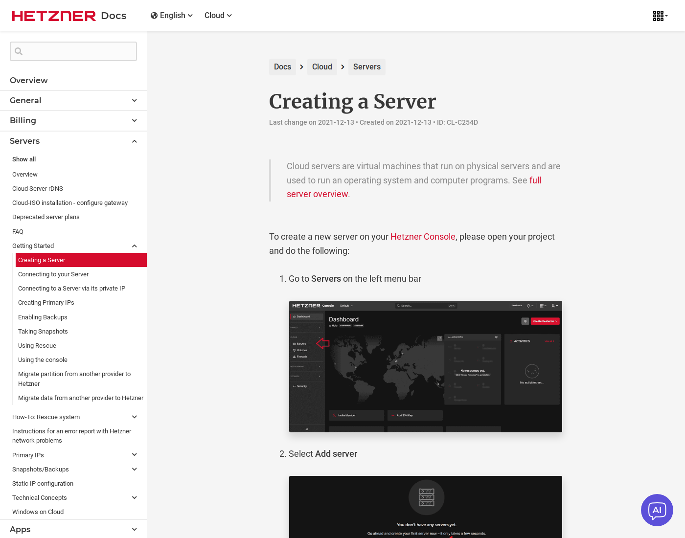This screenshot has width=685, height=538.
Task: Expand the Snapshots/Backups chevron
Action: pyautogui.click(x=135, y=470)
